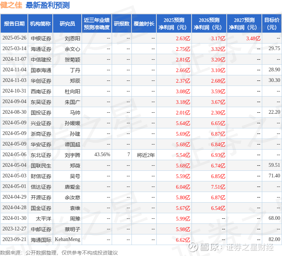Click target price 68.00

point(274,218)
